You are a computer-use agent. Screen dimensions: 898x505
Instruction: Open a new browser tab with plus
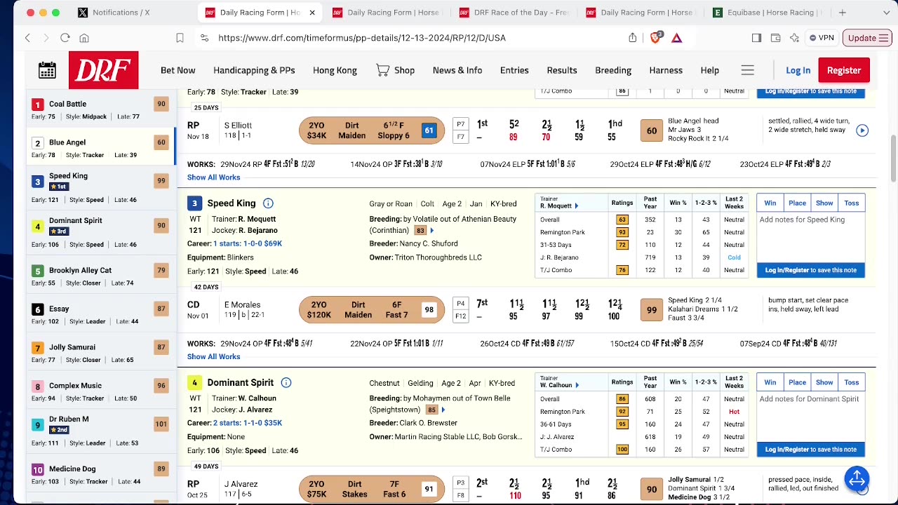click(843, 13)
